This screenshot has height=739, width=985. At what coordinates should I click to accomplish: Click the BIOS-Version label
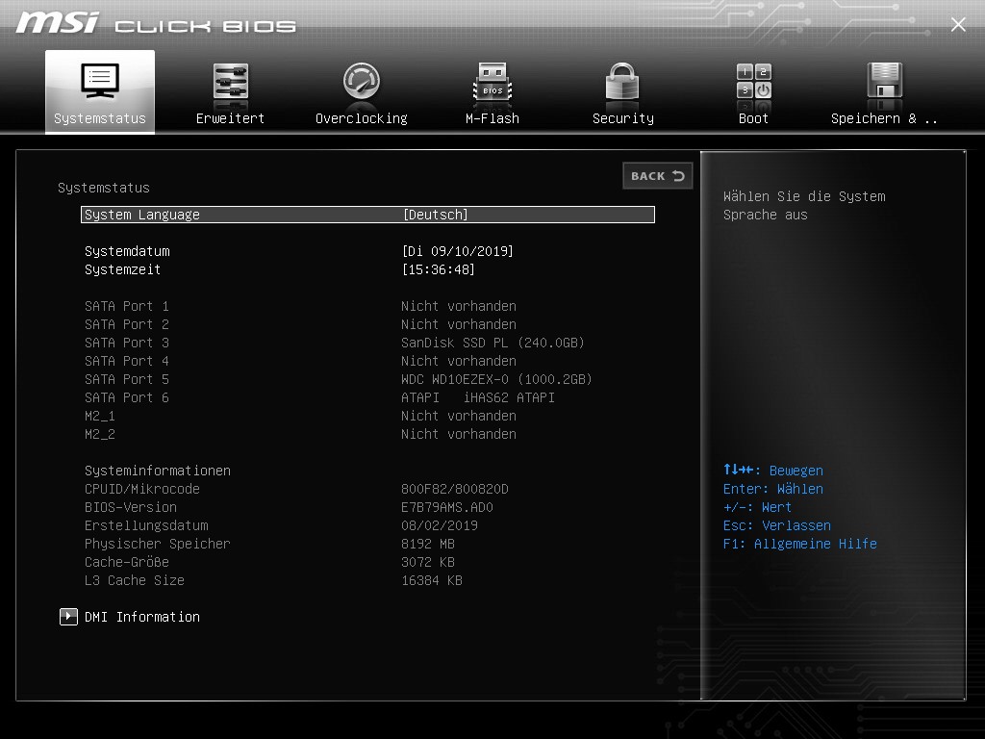pos(131,506)
